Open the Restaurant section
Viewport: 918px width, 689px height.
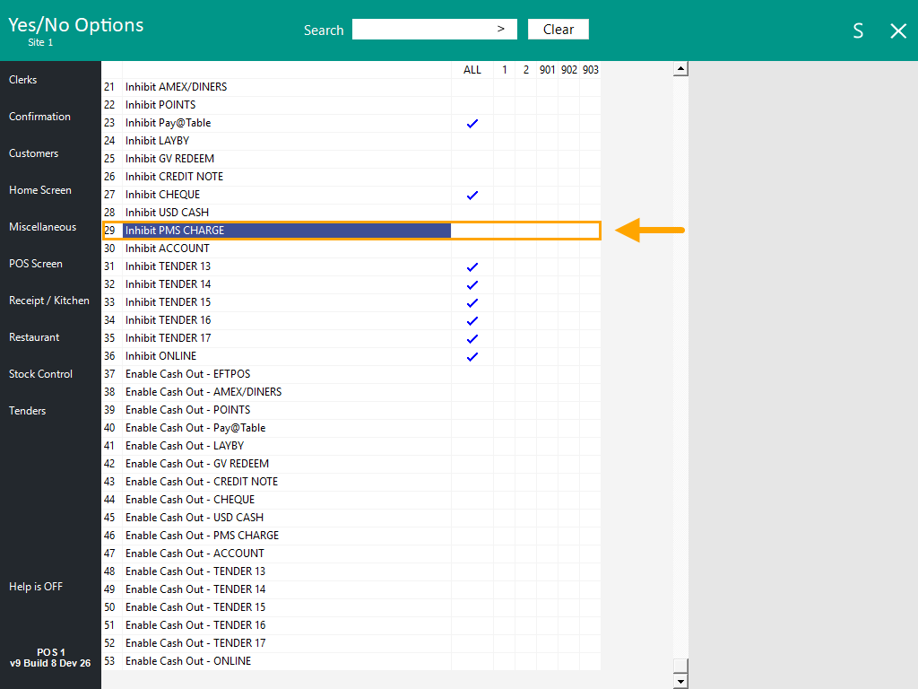tap(34, 337)
